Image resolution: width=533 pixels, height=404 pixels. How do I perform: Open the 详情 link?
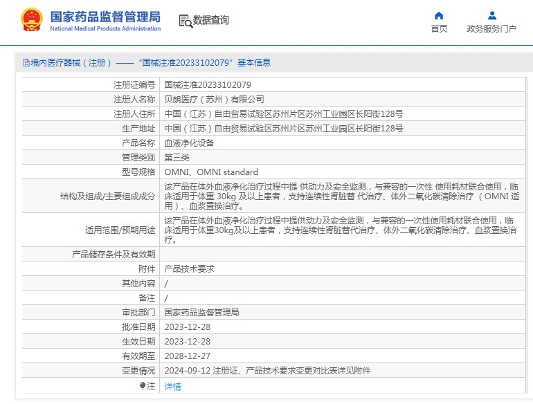pyautogui.click(x=172, y=387)
